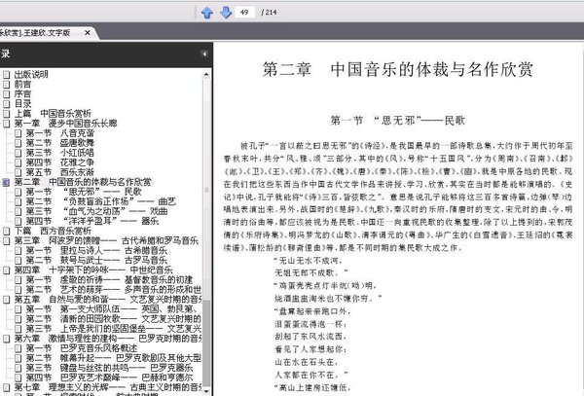Click the bookmark icon beside 出版说明
584x396 pixels.
coord(7,75)
